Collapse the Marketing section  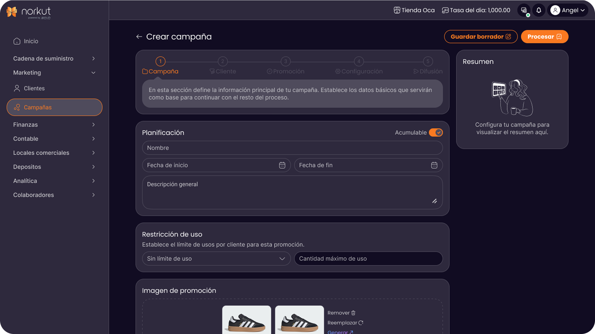pyautogui.click(x=54, y=73)
